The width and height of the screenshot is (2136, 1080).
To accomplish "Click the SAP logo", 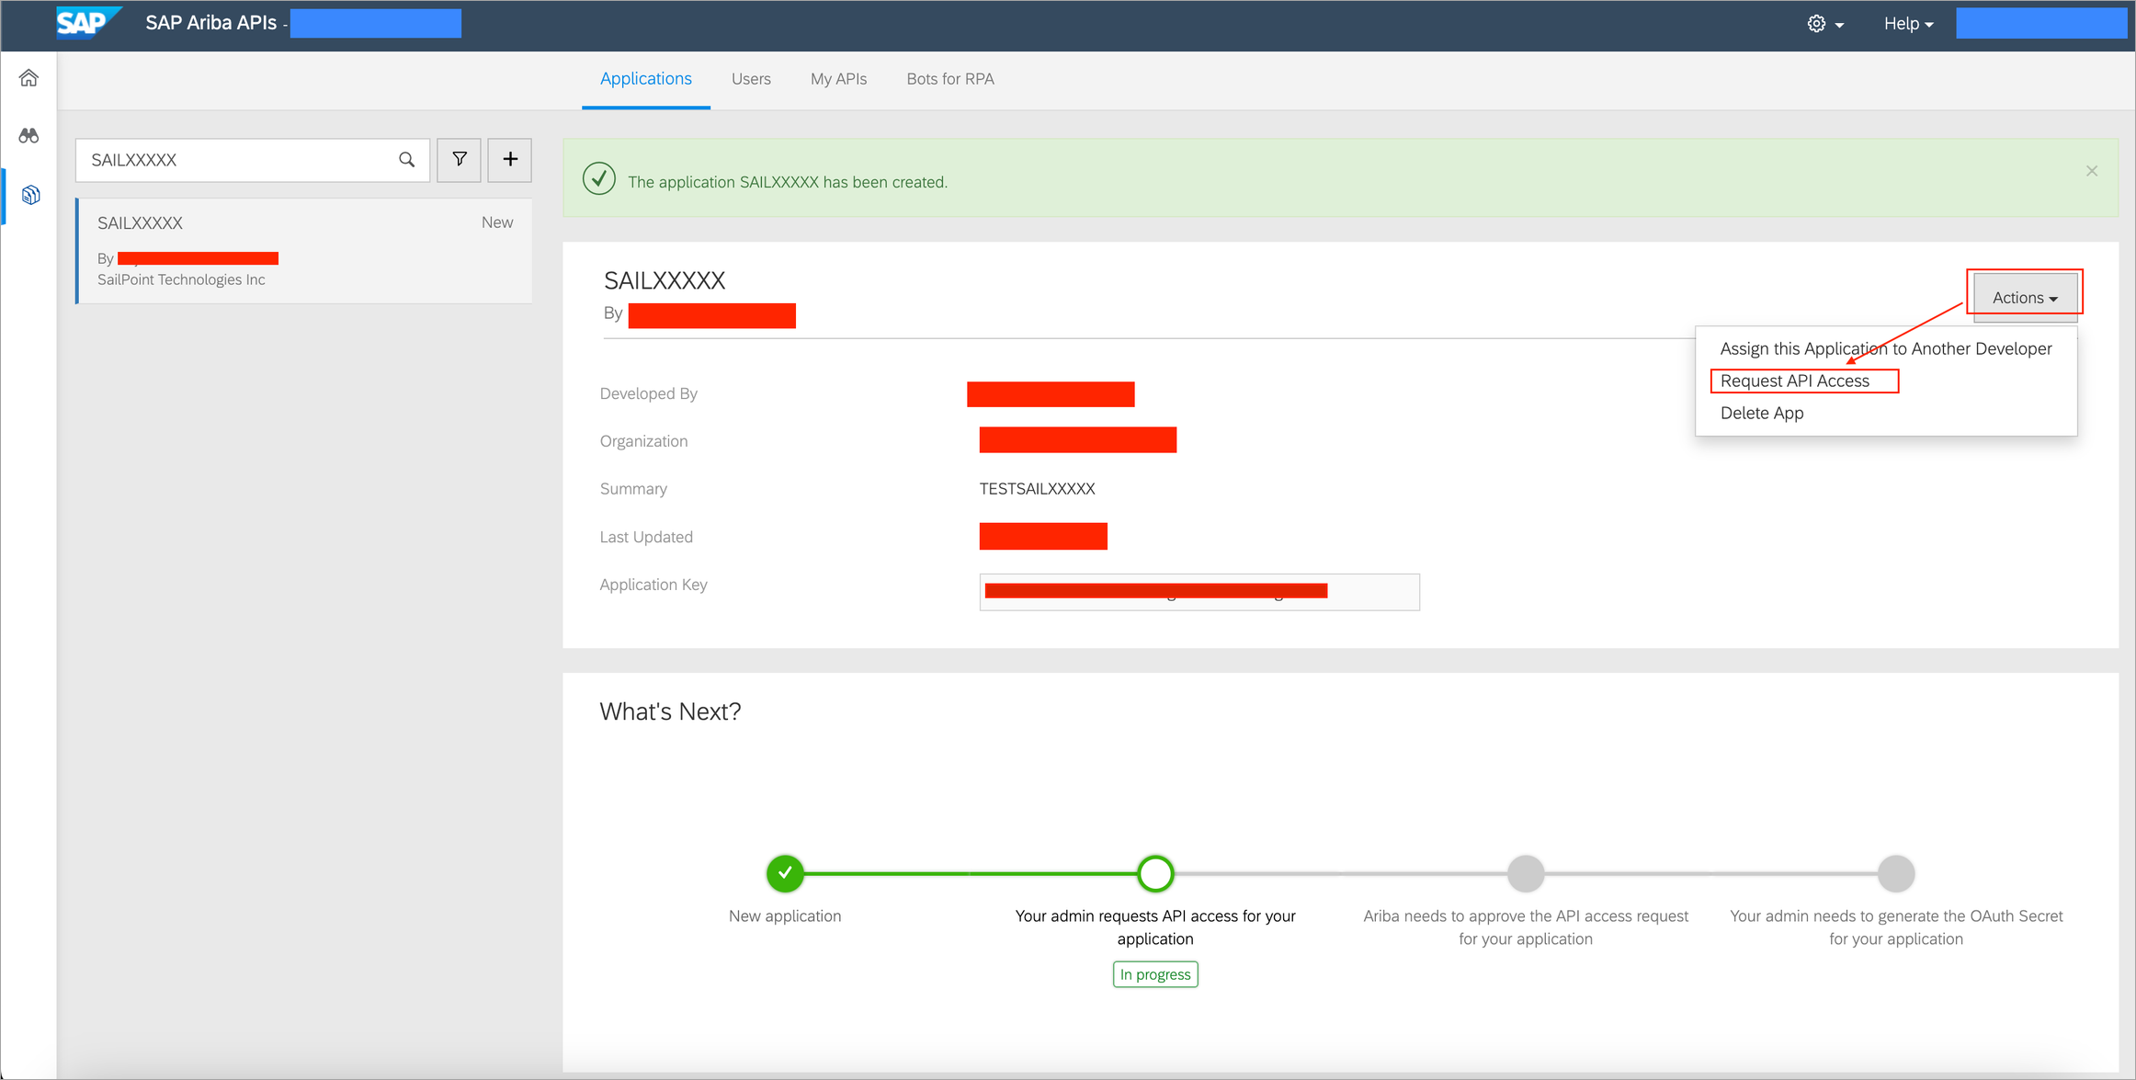I will (88, 22).
